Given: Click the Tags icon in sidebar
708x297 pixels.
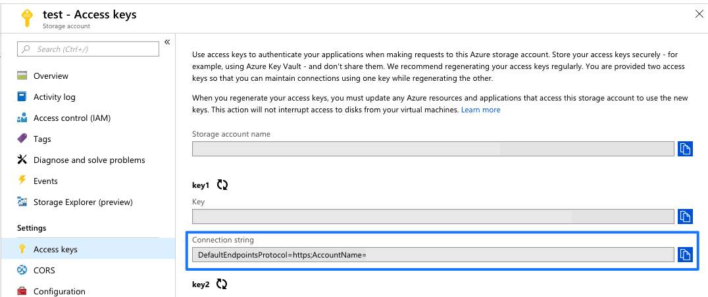Looking at the screenshot, I should click(x=22, y=139).
